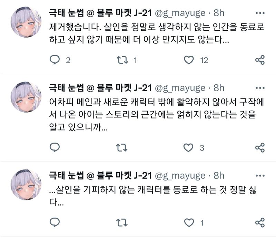
Task: Retweet the second tweet with no retweets
Action: pyautogui.click(x=122, y=148)
